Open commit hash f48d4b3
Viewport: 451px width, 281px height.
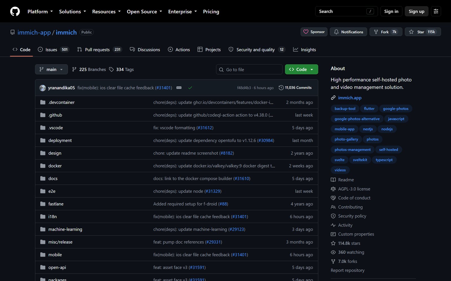[244, 88]
